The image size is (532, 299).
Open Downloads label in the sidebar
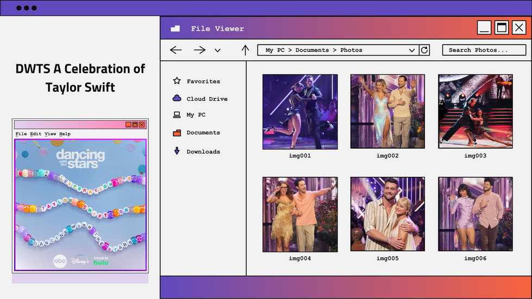click(203, 152)
